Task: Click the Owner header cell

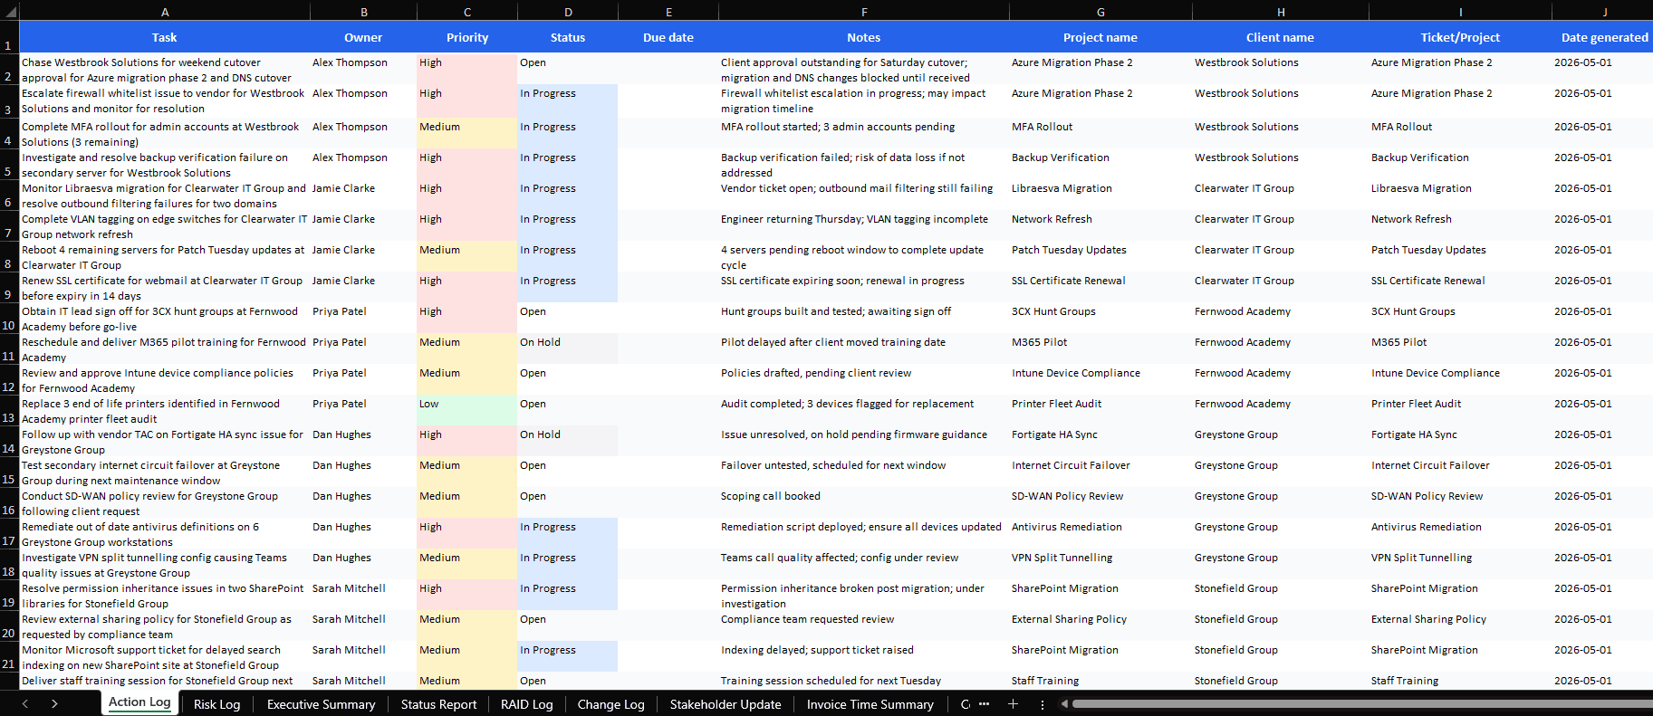Action: coord(363,37)
